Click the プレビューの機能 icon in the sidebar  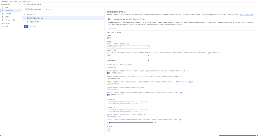pos(3,20)
